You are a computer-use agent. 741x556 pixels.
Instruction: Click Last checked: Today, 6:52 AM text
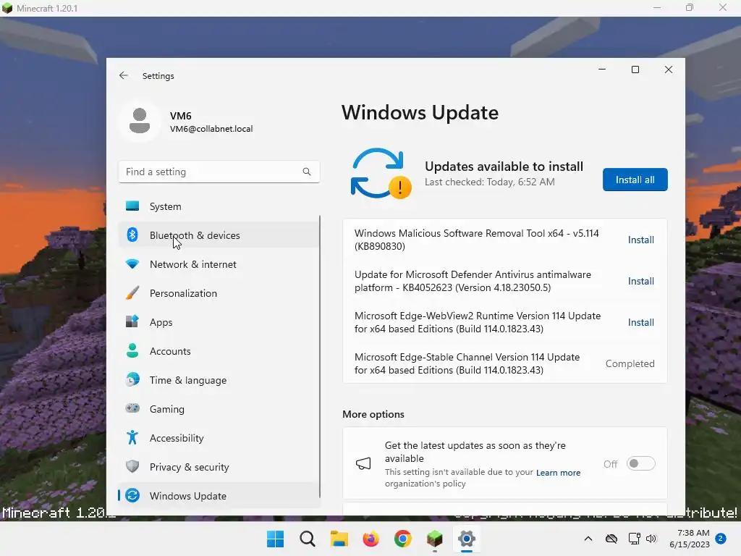pos(490,182)
